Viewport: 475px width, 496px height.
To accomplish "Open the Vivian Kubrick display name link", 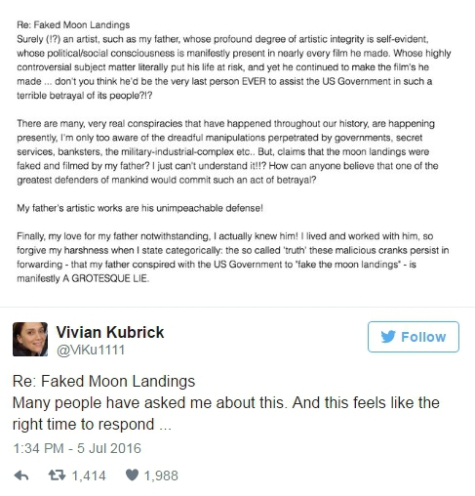I will point(110,332).
